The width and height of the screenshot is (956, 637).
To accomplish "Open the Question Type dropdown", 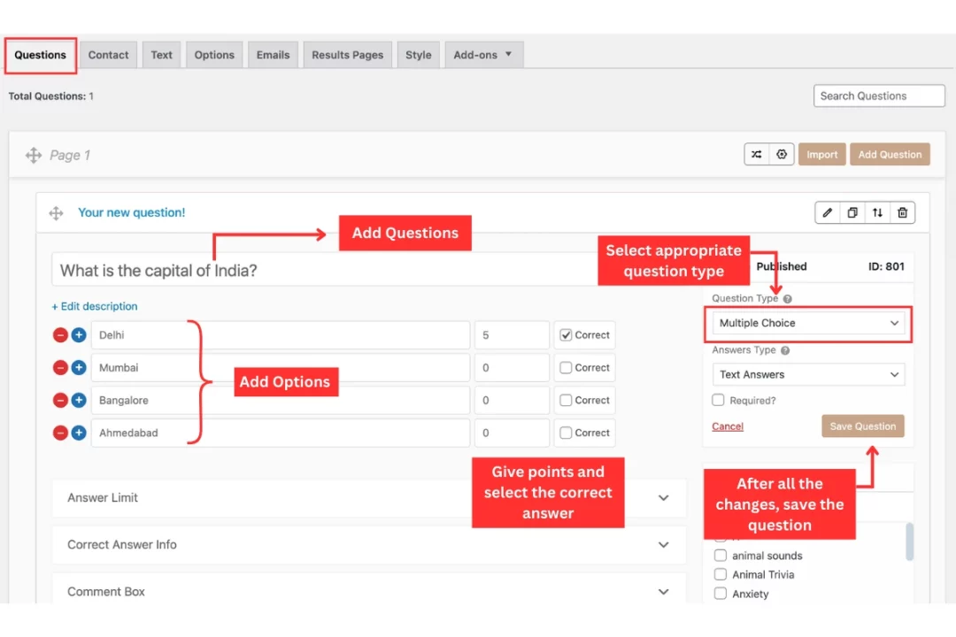I will tap(808, 324).
